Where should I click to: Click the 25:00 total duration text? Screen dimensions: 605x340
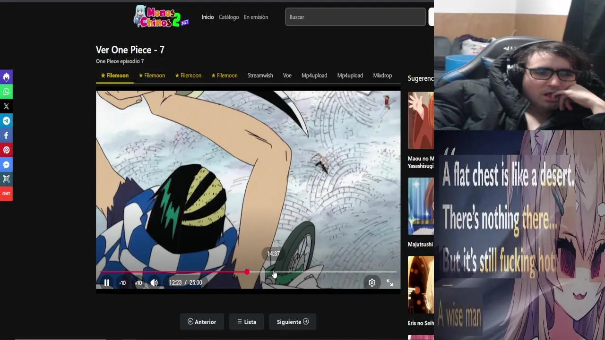tap(196, 282)
